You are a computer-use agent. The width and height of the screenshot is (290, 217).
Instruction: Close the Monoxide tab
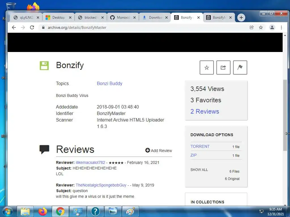pos(135,18)
